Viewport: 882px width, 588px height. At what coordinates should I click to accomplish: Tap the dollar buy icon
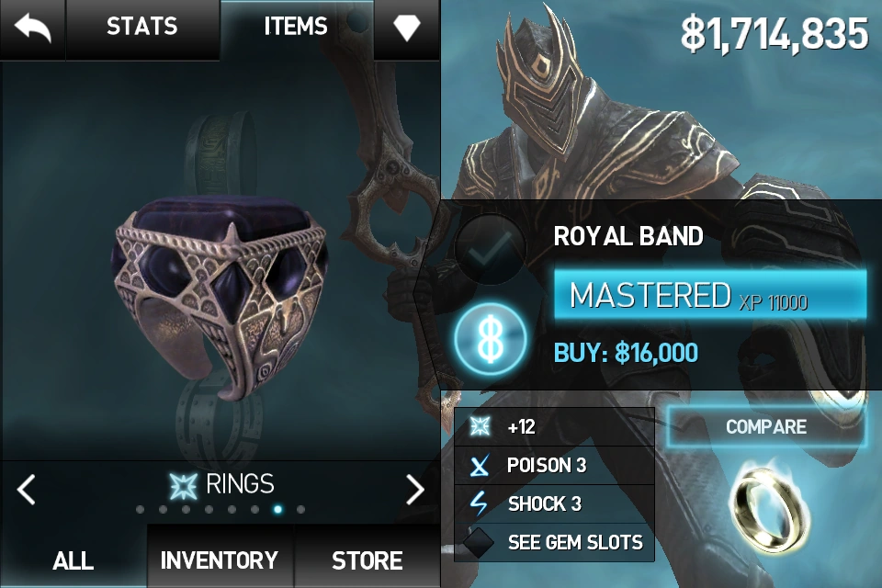point(491,339)
